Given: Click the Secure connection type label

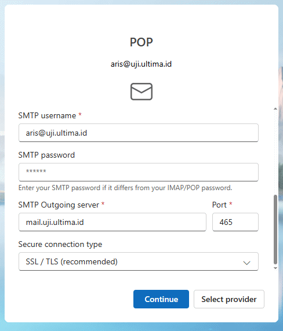Looking at the screenshot, I should pyautogui.click(x=60, y=244).
